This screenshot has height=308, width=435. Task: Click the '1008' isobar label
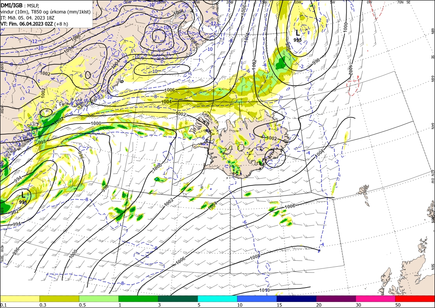click(255, 257)
